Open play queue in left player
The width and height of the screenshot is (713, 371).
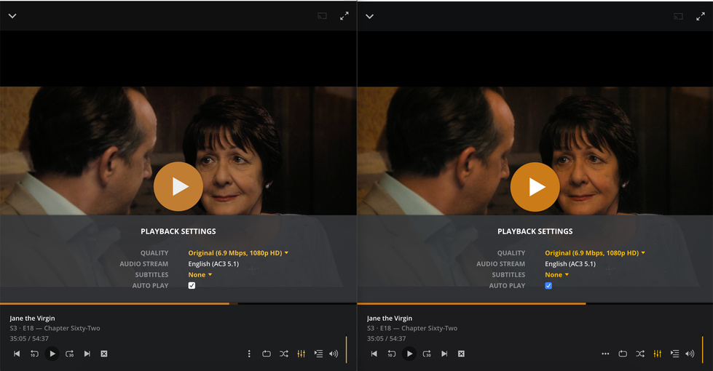(318, 354)
